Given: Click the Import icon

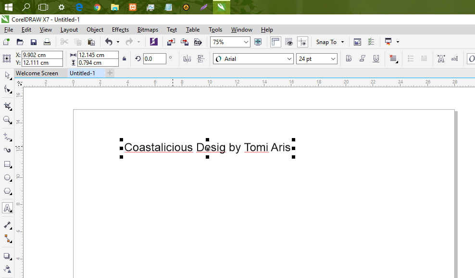Looking at the screenshot, I should (171, 42).
